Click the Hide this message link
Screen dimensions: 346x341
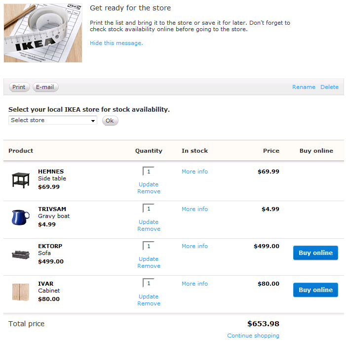point(116,43)
